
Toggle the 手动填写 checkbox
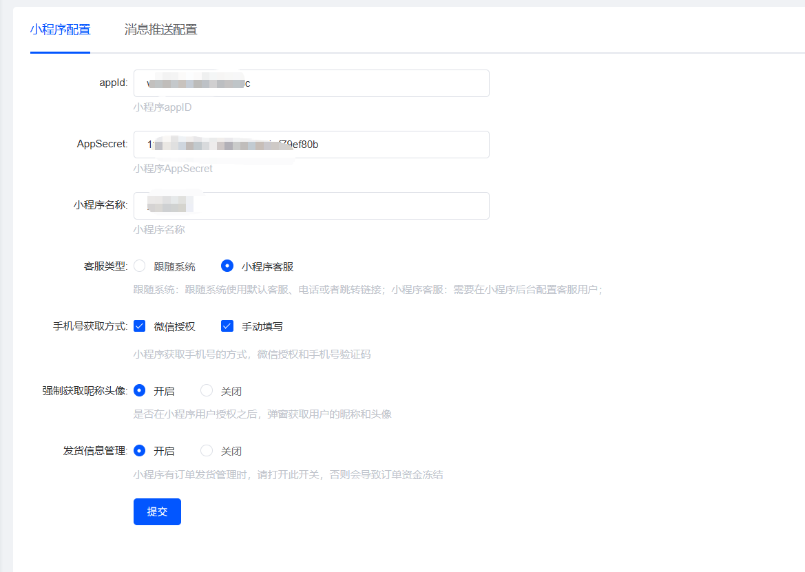coord(227,326)
